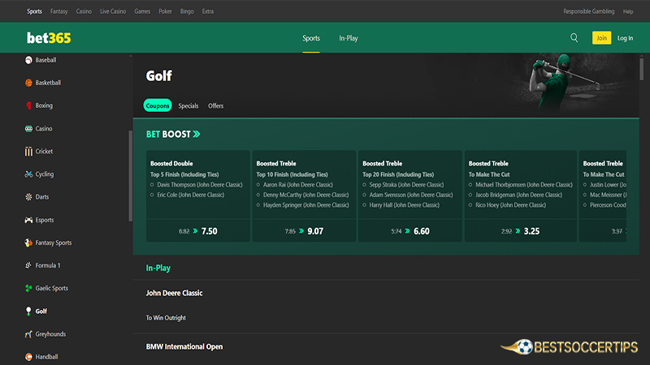Open Games in the top menu
The width and height of the screenshot is (650, 365).
click(142, 11)
